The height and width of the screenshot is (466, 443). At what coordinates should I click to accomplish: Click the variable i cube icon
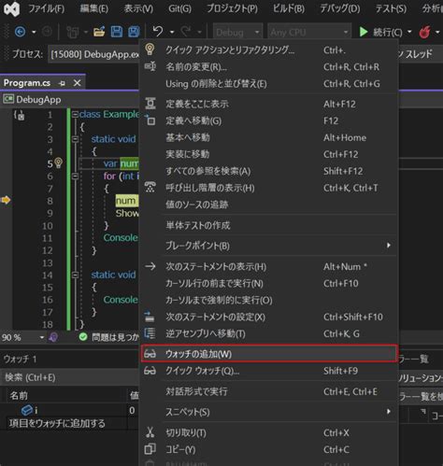pyautogui.click(x=27, y=410)
